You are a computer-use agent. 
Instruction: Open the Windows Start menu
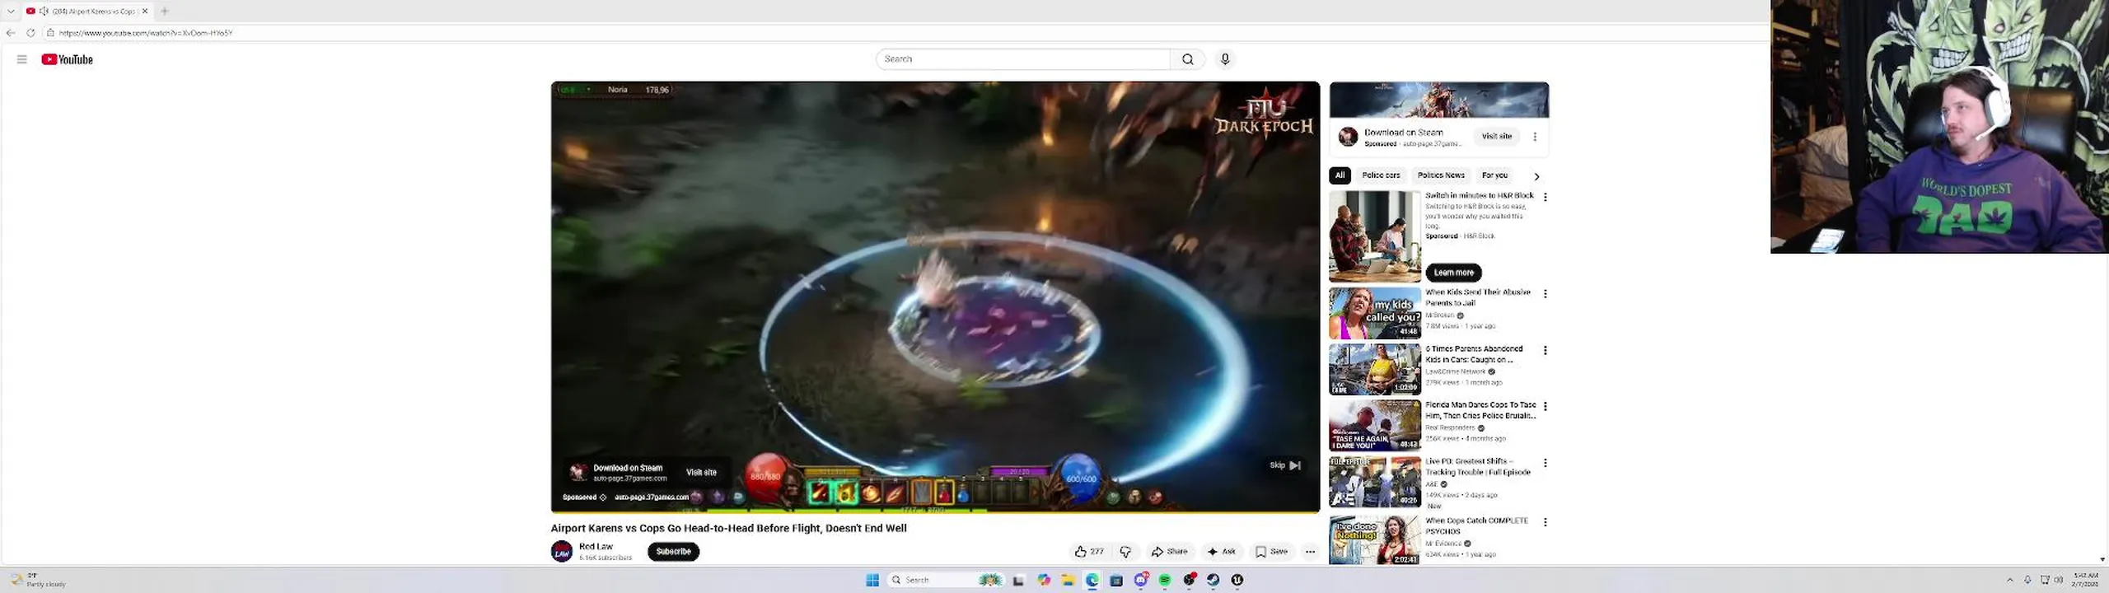872,580
